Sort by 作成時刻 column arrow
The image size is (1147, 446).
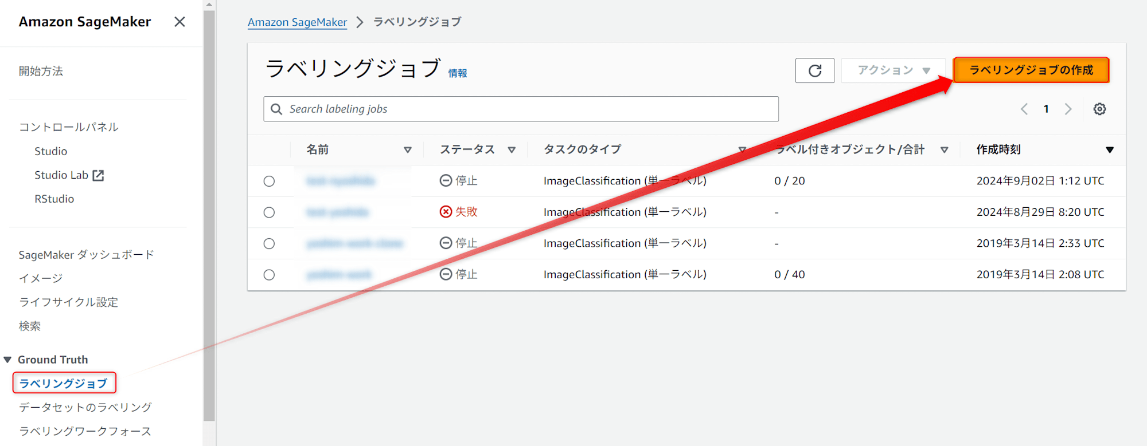tap(1110, 150)
